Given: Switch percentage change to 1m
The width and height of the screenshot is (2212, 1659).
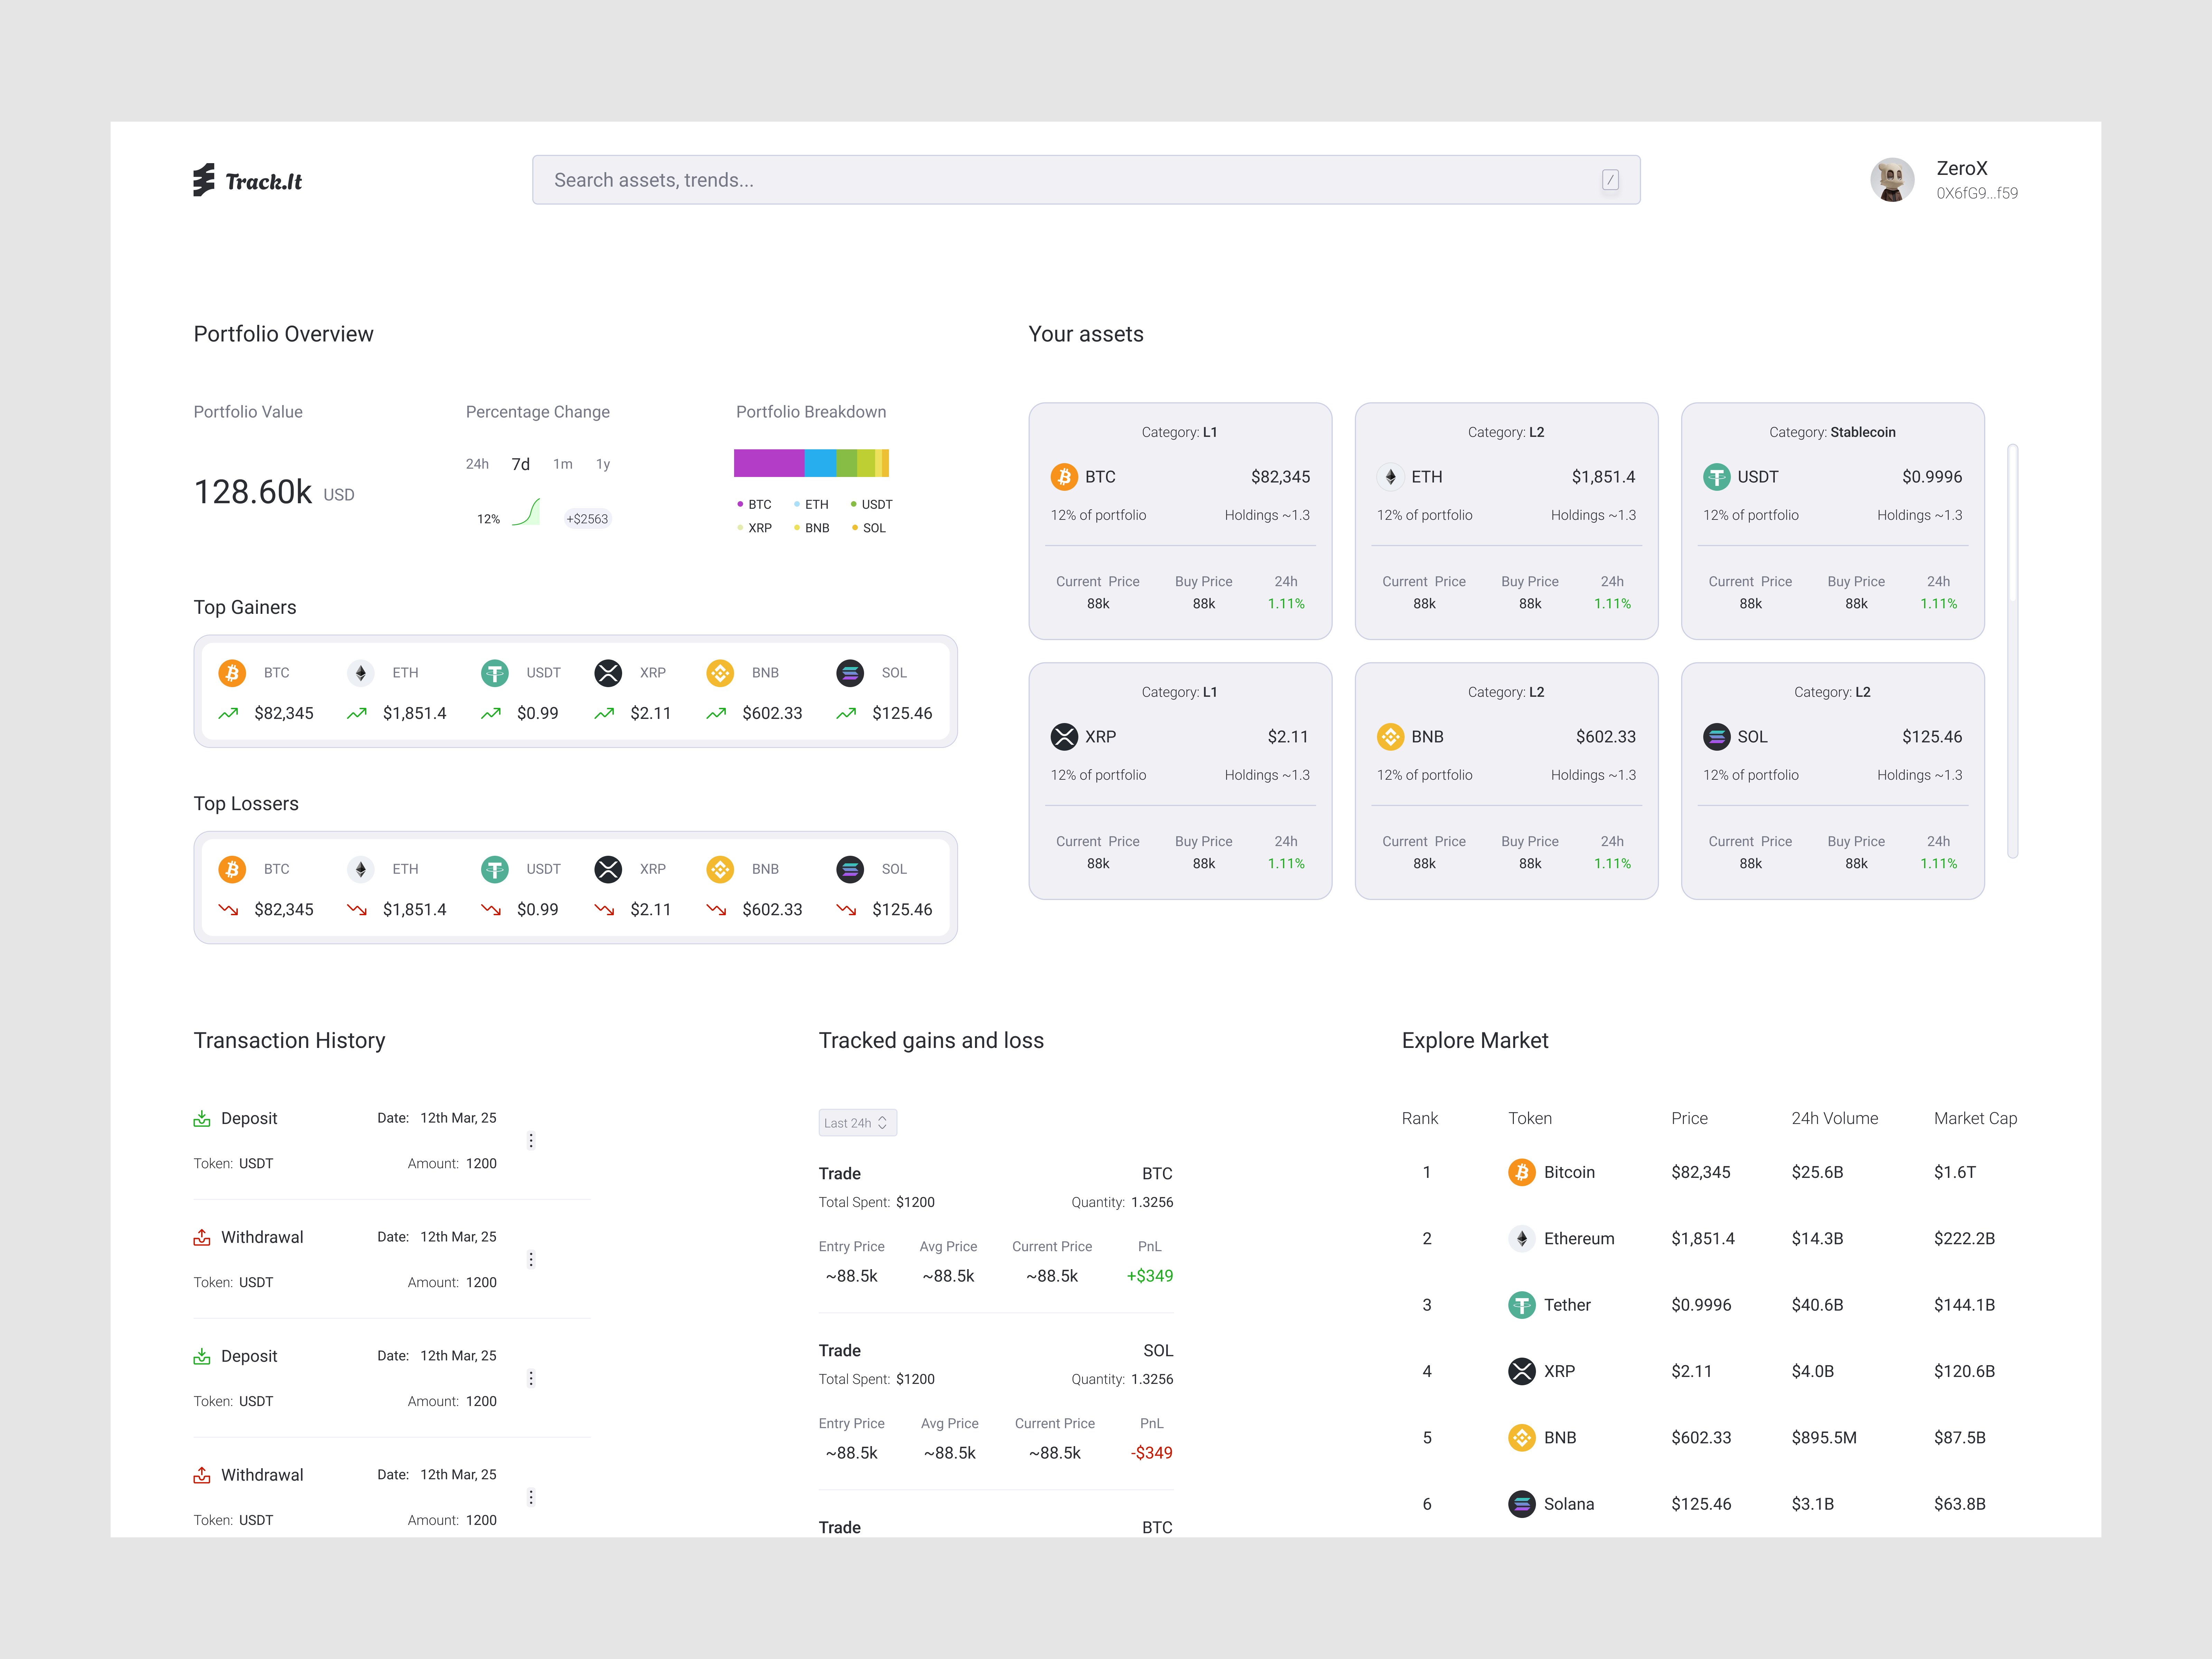Looking at the screenshot, I should tap(563, 464).
